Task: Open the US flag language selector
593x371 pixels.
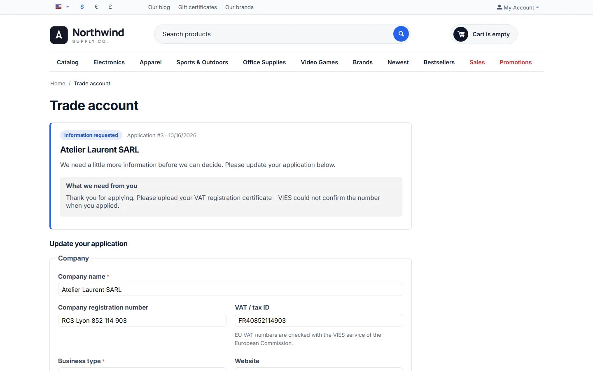Action: (x=62, y=7)
